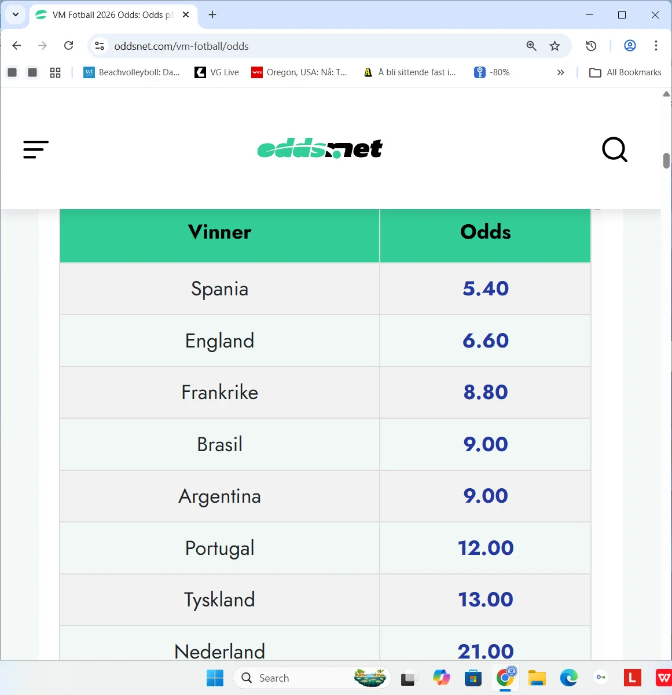The width and height of the screenshot is (672, 695).
Task: Open the VG Live bookmark
Action: click(216, 72)
